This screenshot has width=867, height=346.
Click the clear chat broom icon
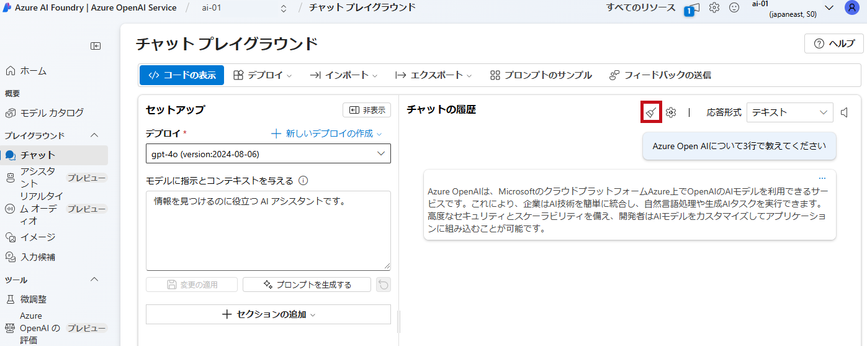[651, 112]
